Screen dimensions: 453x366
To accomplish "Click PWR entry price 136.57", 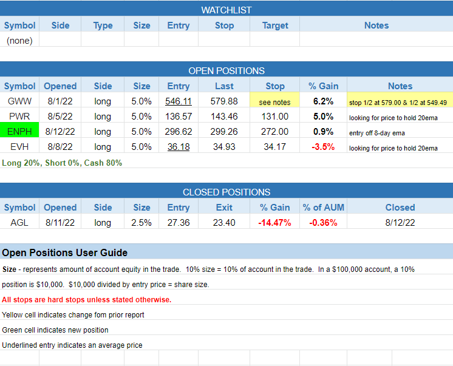I will (x=179, y=116).
